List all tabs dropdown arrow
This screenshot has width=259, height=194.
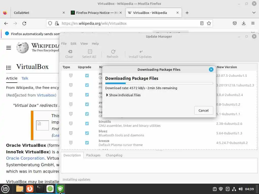tap(254, 13)
